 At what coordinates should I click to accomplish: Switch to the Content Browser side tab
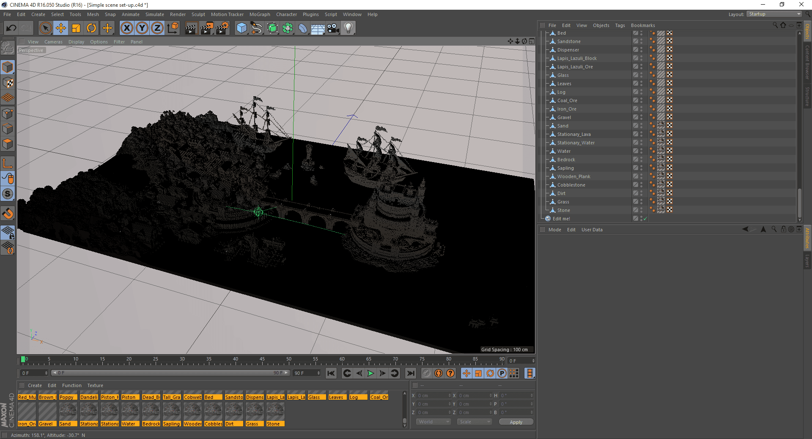coord(807,62)
